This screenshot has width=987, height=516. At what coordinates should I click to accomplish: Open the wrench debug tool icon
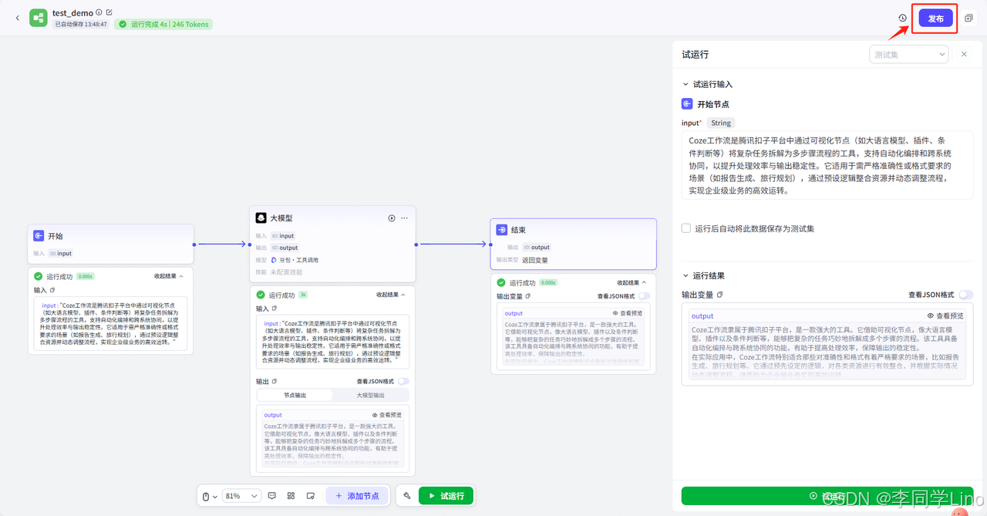407,496
